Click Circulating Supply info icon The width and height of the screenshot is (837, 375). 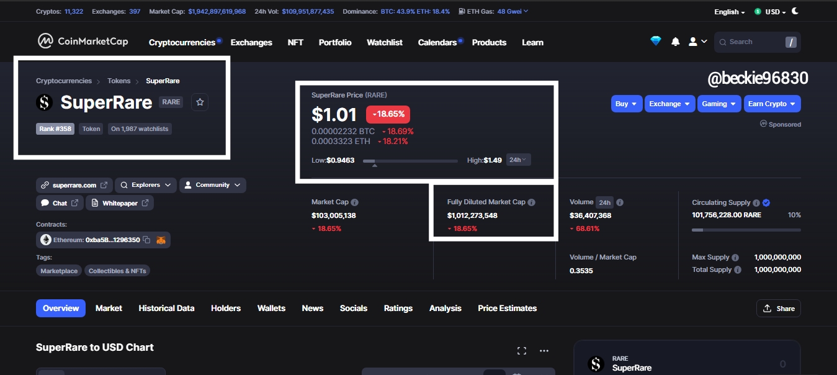click(x=756, y=203)
